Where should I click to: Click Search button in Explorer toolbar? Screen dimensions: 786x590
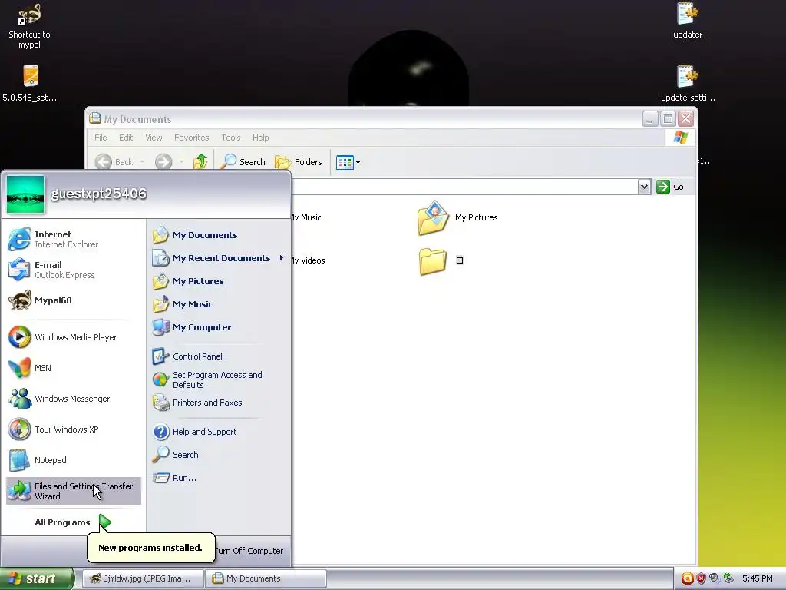tap(243, 161)
